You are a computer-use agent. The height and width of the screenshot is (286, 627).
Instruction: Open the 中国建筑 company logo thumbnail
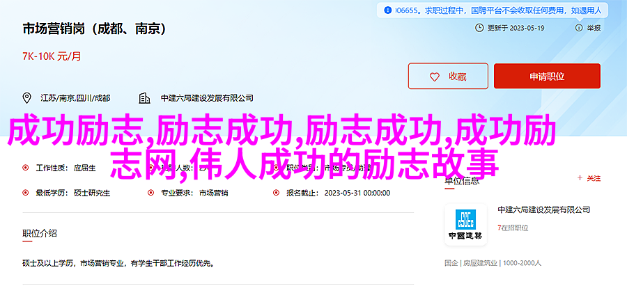point(466,225)
